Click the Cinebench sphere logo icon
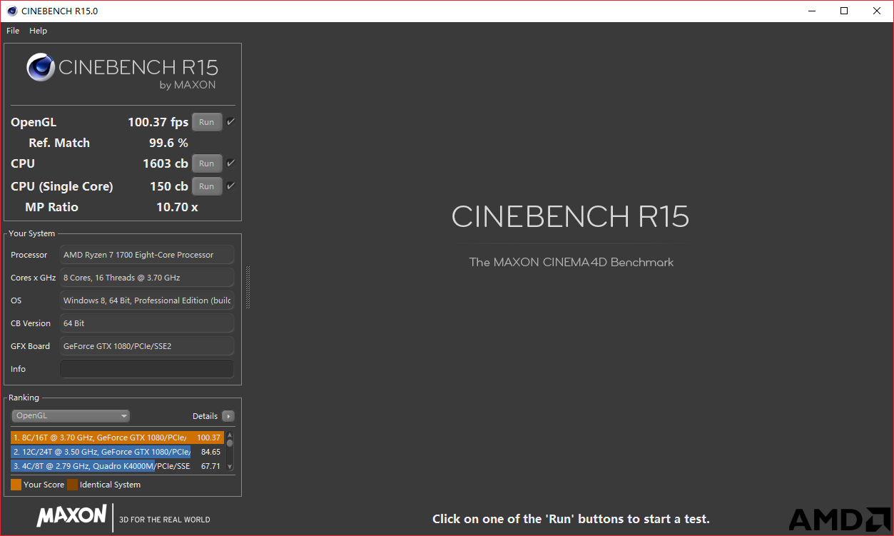The image size is (894, 536). click(41, 68)
